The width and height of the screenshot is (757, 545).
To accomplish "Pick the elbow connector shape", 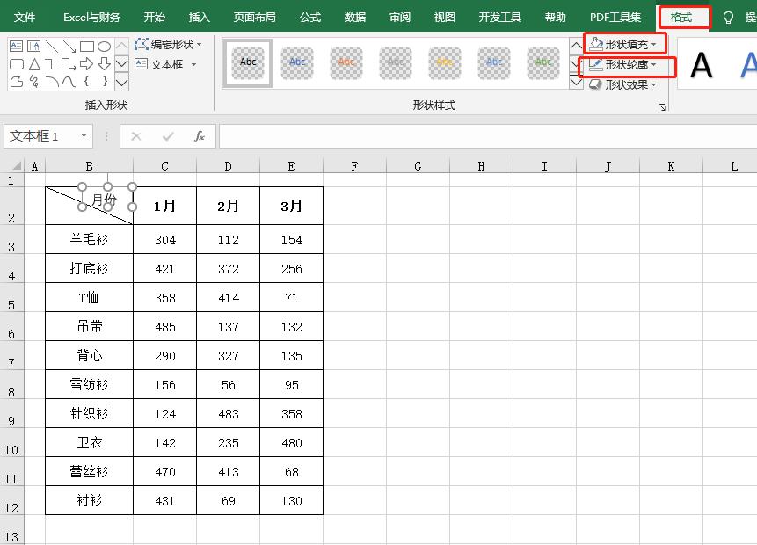I will coord(52,63).
